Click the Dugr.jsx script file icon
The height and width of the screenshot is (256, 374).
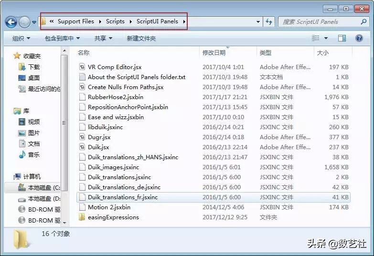click(x=82, y=137)
